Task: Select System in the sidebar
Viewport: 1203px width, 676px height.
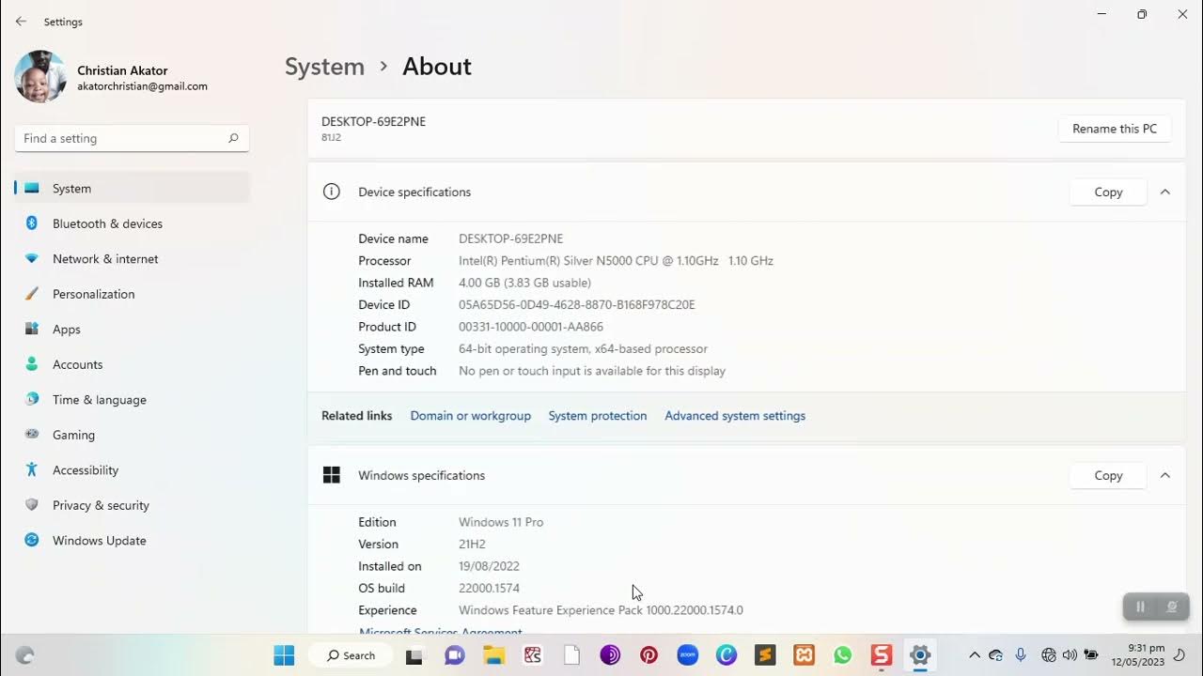Action: pos(132,188)
